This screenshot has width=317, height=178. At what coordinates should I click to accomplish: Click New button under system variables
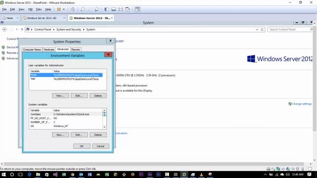(60, 135)
